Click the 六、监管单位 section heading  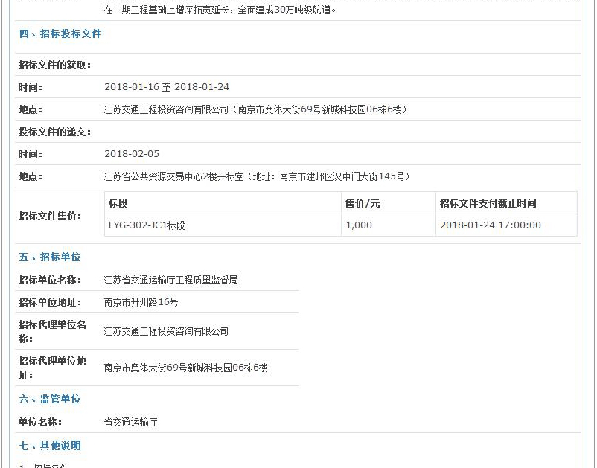tap(50, 399)
